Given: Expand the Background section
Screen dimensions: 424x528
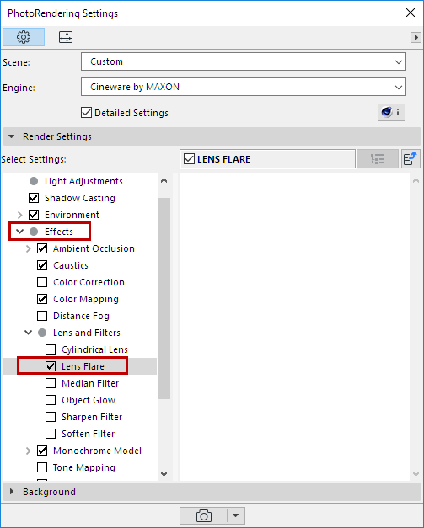Looking at the screenshot, I should [x=12, y=492].
